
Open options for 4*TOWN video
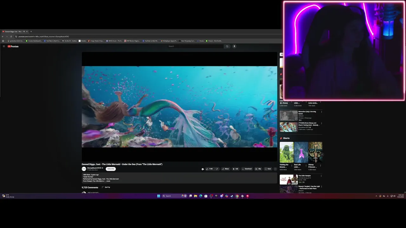coord(321,123)
